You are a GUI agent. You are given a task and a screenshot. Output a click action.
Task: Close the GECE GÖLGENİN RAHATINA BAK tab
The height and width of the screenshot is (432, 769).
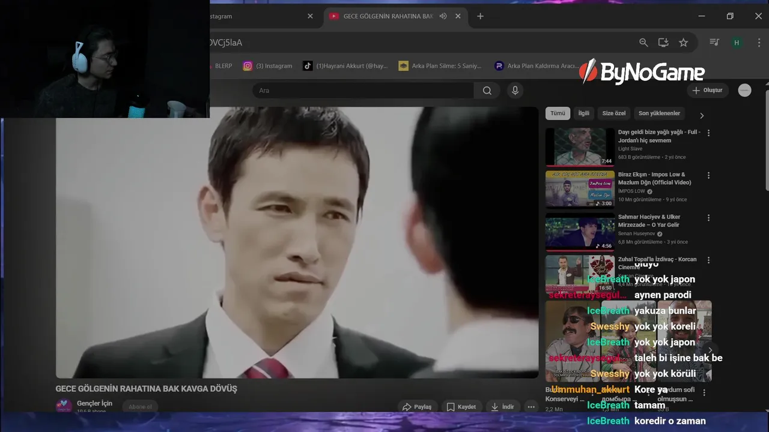[x=458, y=16]
